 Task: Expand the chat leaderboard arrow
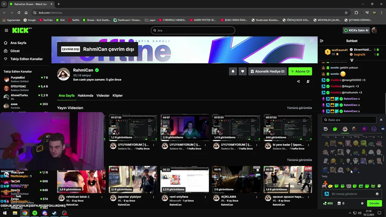pos(352,60)
